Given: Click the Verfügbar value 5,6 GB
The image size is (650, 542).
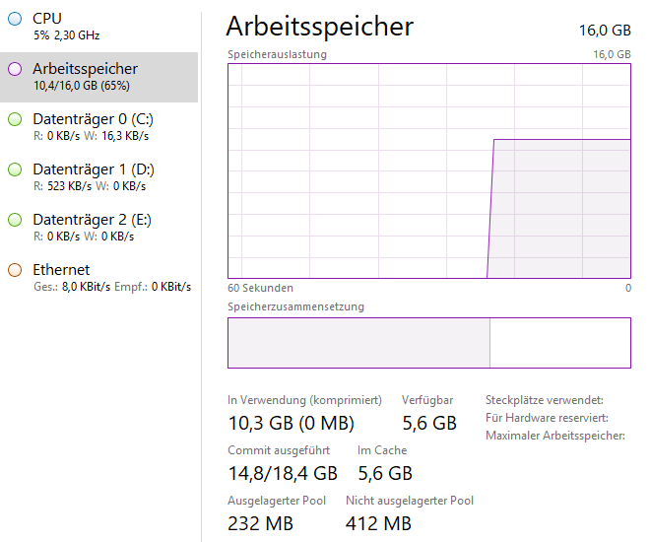Looking at the screenshot, I should point(428,424).
